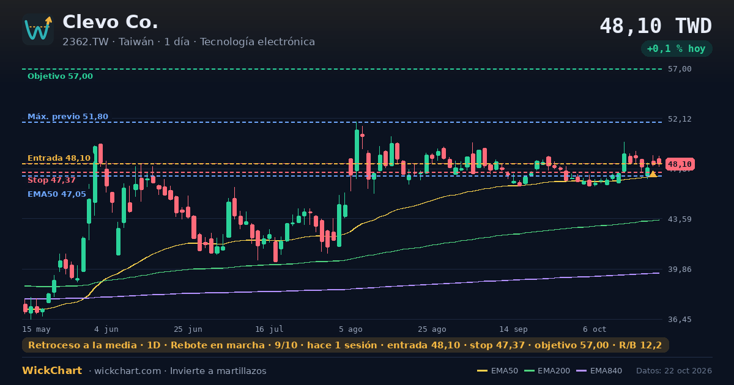Open the wickchart.com footer link
This screenshot has width=734, height=385.
(x=128, y=371)
